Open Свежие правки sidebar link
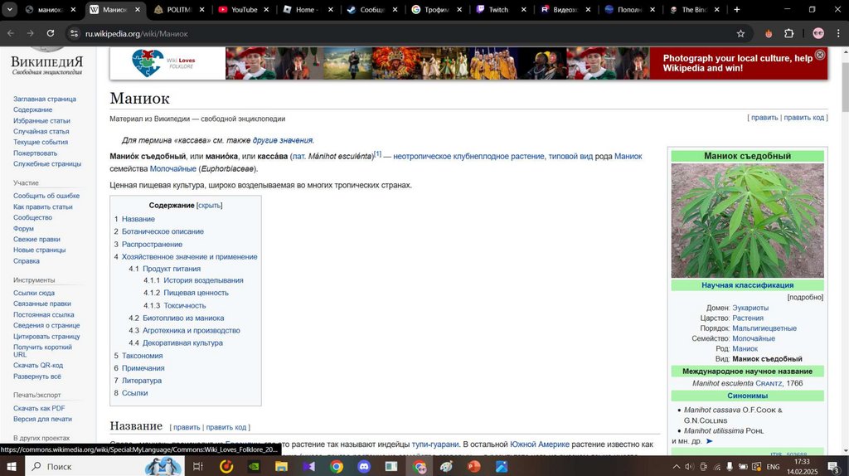This screenshot has height=476, width=849. click(36, 239)
